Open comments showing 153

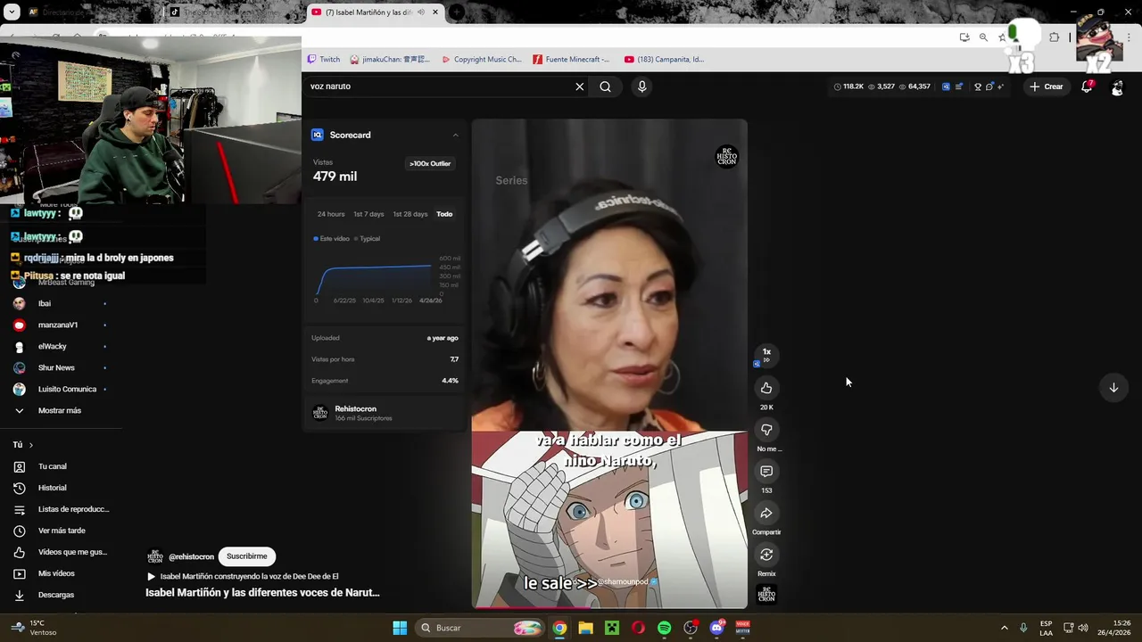pyautogui.click(x=766, y=471)
